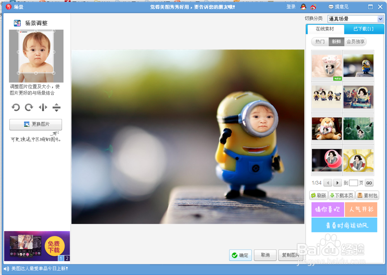Choose the row of dolls scene thumbnail
387x275 pixels.
pyautogui.click(x=327, y=97)
